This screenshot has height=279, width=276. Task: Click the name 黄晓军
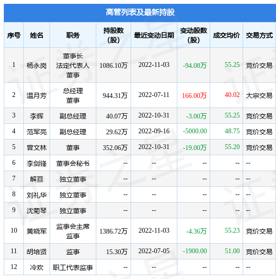pos(37,231)
